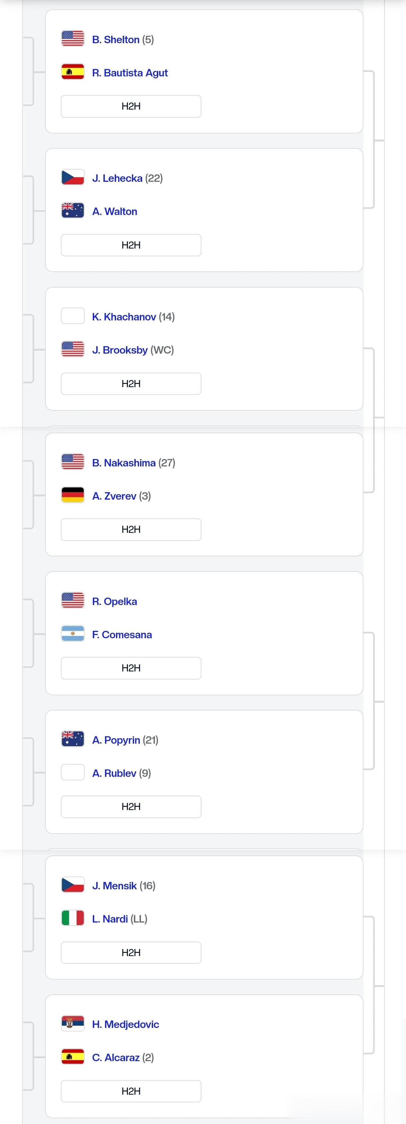Open C. Alcaraz player profile
Screen dimensions: 406x1124
tap(116, 1058)
